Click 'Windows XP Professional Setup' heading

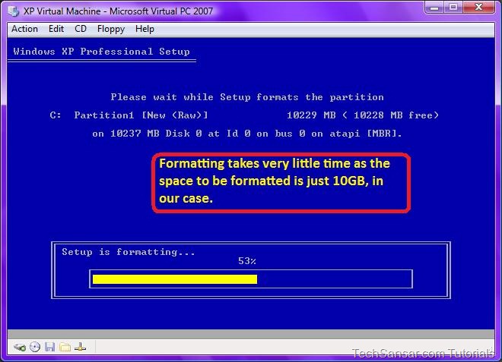tap(101, 52)
